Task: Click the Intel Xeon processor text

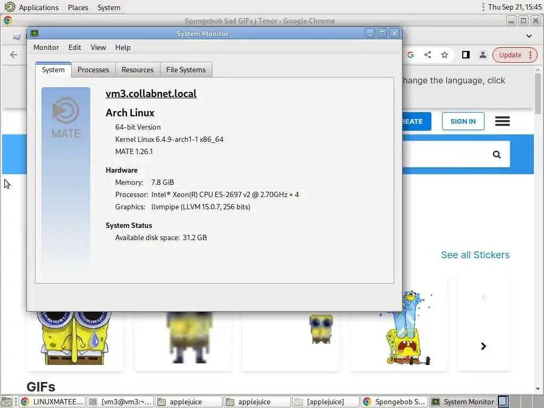Action: click(x=225, y=194)
